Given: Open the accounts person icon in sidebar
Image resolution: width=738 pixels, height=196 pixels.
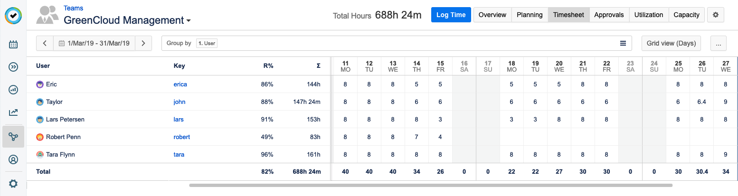Looking at the screenshot, I should point(13,159).
